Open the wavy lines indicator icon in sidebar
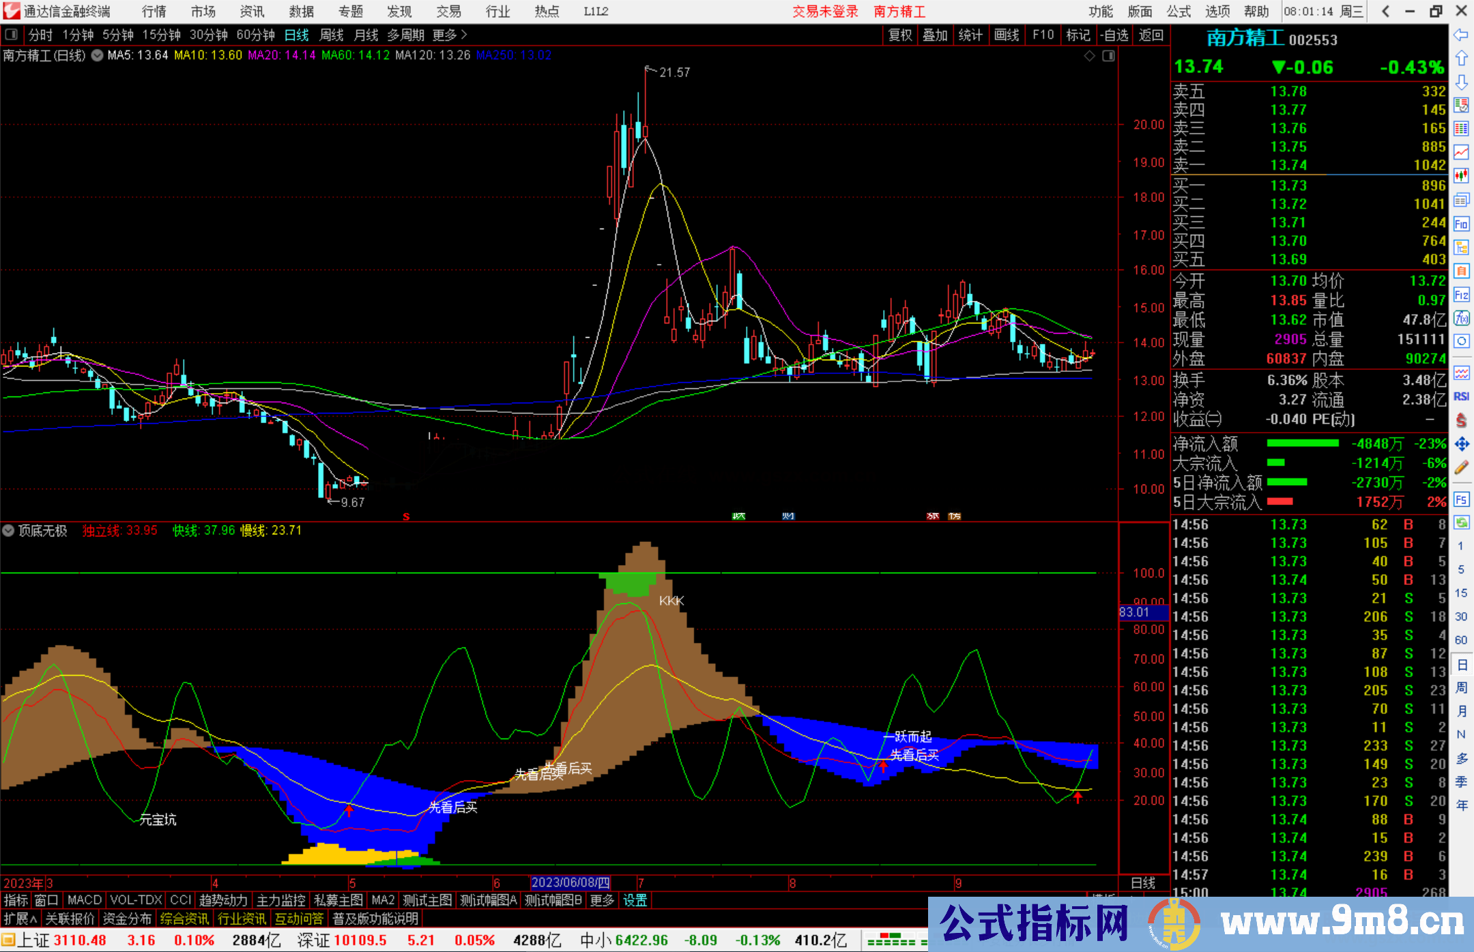This screenshot has width=1474, height=952. (1461, 373)
